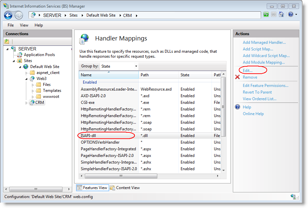308x208 pixels.
Task: Click the Add Managed Handler link
Action: (264, 42)
